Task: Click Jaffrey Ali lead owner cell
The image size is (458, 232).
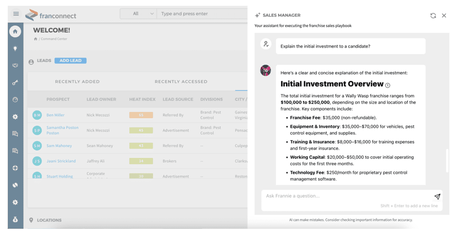Action: 95,161
